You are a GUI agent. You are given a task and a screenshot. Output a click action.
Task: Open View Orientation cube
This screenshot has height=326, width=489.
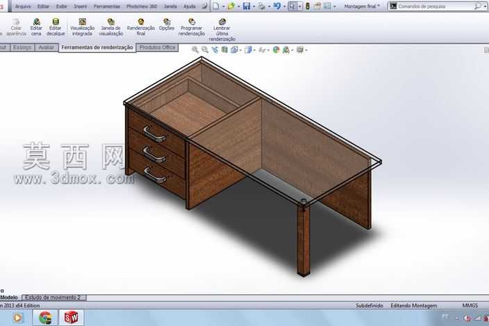coord(234,49)
